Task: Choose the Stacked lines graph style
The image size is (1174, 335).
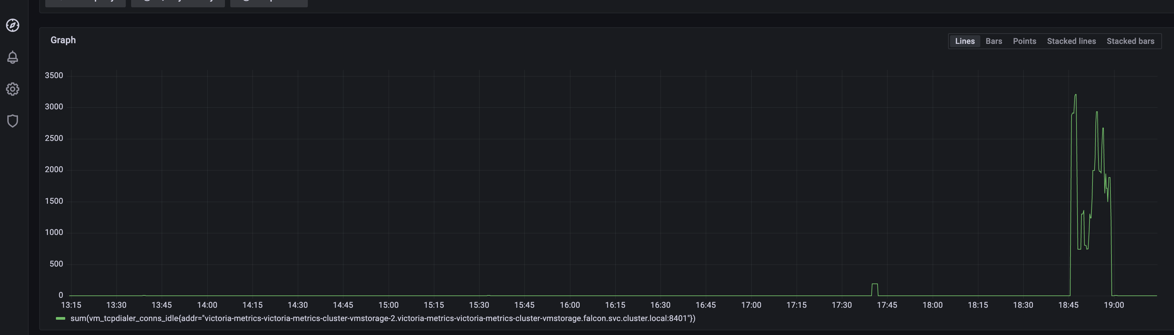Action: (1071, 41)
